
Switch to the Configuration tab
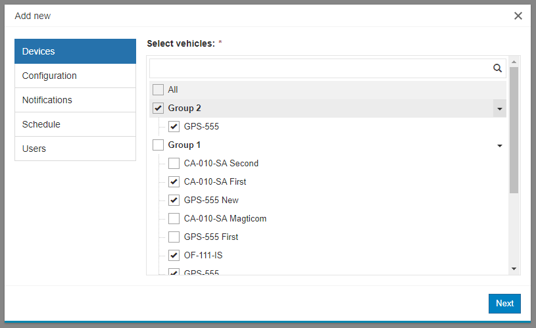tap(75, 76)
